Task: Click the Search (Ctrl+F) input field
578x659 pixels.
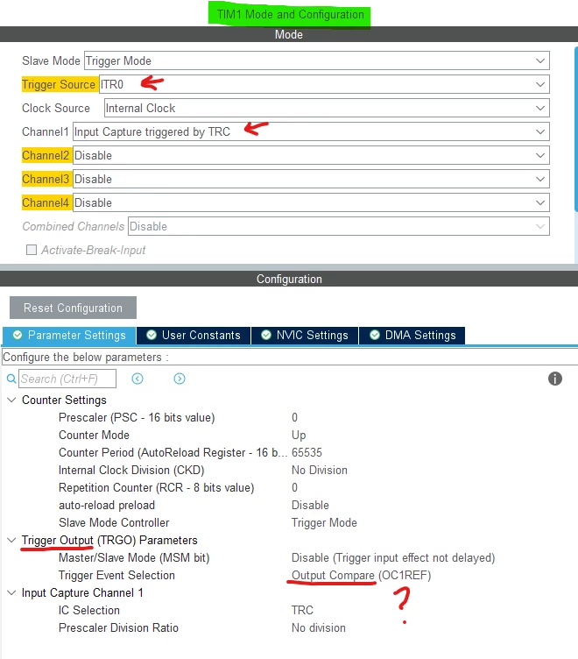Action: [x=67, y=379]
